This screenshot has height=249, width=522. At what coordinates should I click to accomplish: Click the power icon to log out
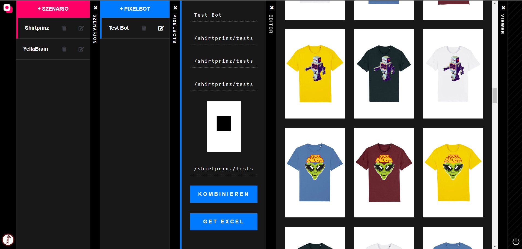(x=516, y=241)
